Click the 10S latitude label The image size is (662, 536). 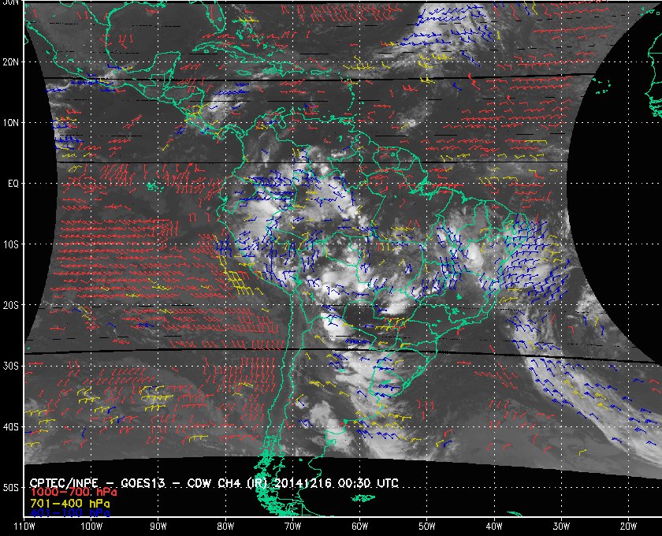click(x=11, y=244)
